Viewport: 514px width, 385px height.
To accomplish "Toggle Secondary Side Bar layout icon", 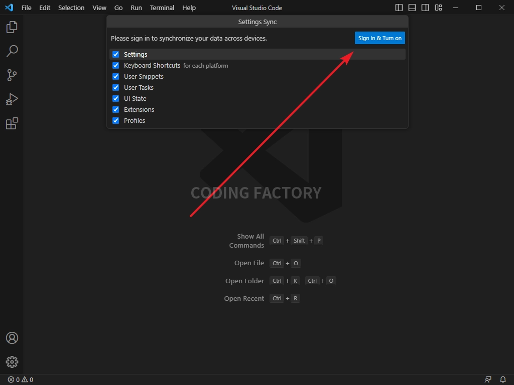I will tap(425, 8).
